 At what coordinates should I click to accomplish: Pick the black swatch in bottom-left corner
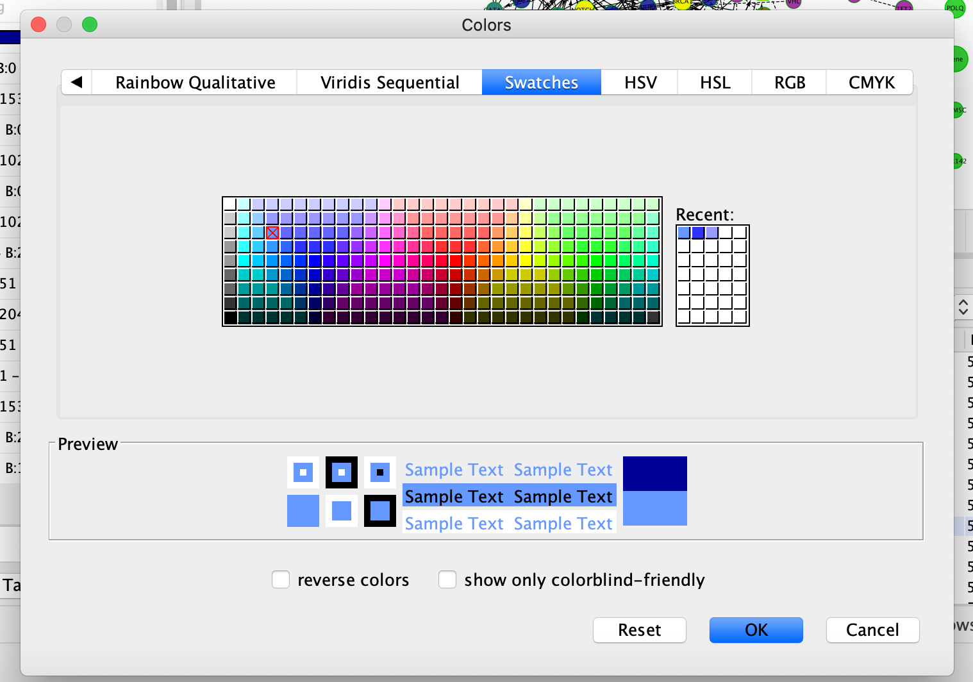click(230, 317)
